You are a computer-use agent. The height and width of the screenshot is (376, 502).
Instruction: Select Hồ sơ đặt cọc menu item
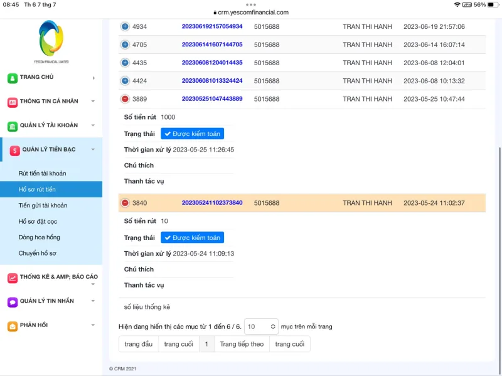[39, 221]
